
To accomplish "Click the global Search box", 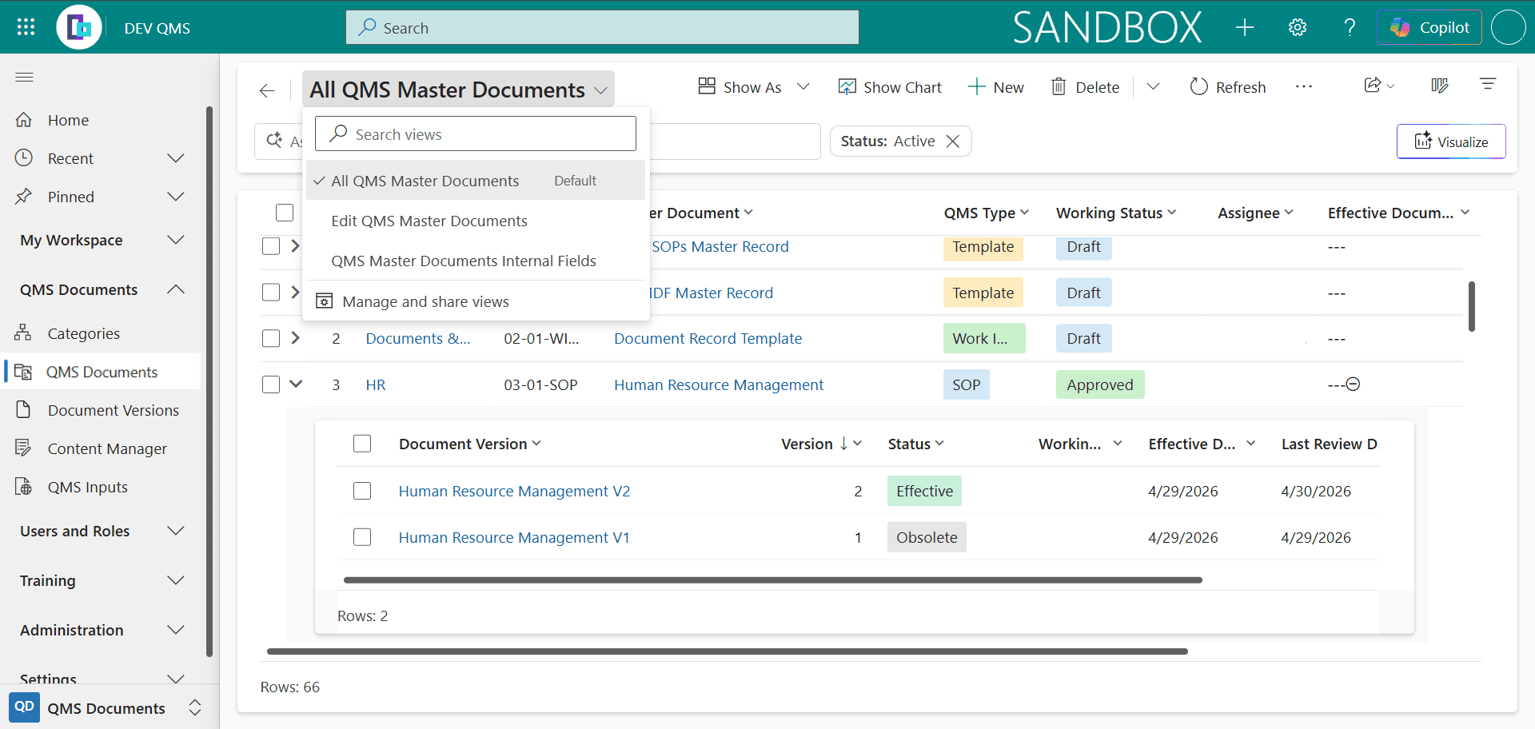I will pos(602,27).
